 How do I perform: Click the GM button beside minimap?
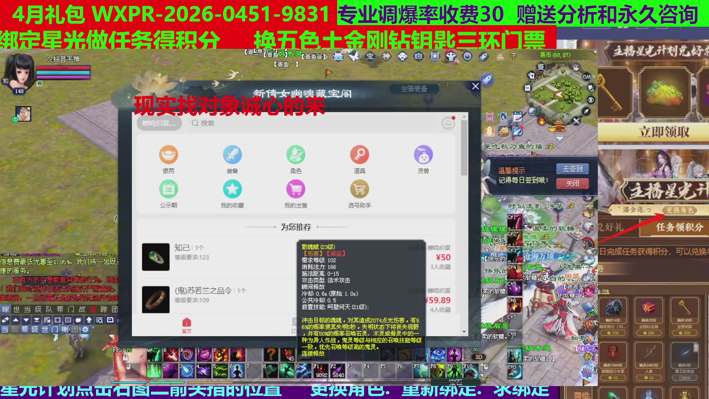(x=587, y=77)
